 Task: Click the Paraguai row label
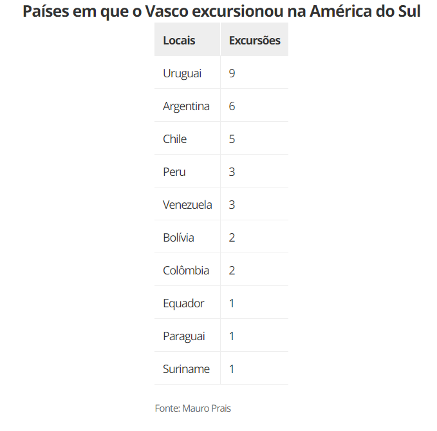(x=184, y=336)
